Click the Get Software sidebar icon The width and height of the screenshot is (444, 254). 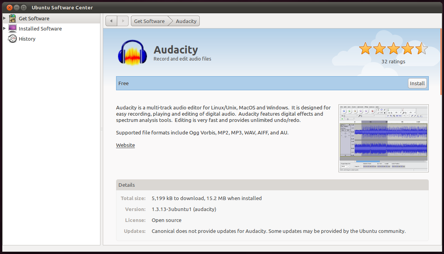[13, 18]
